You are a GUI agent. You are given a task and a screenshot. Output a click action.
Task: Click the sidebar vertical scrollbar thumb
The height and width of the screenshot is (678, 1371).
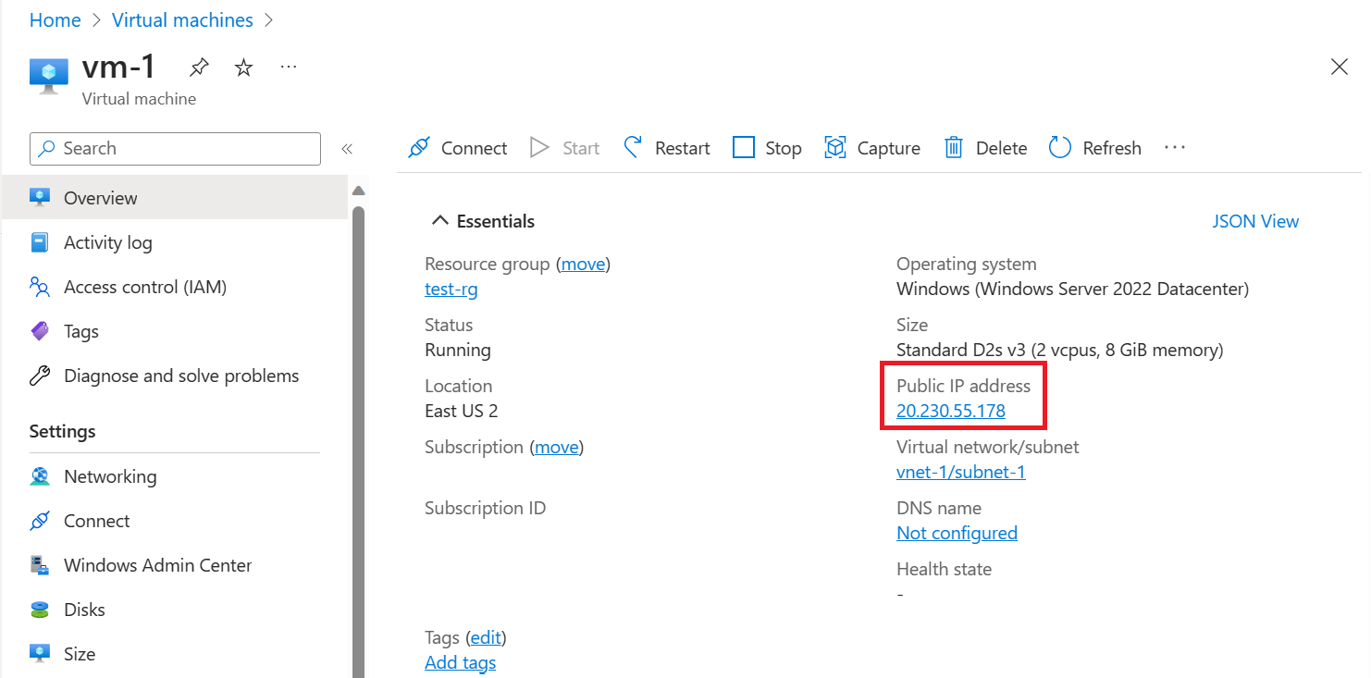(x=359, y=440)
